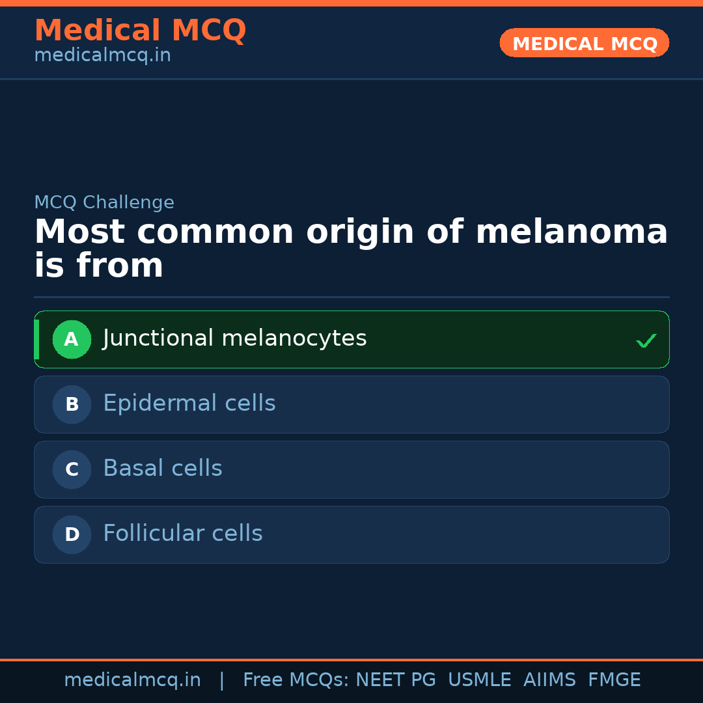Open the NEET PG section in footer

click(x=395, y=679)
